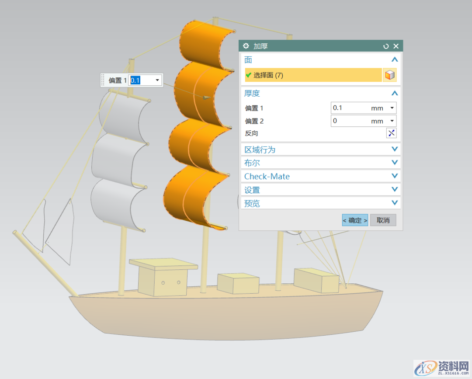The image size is (472, 379).
Task: Close the 加厚 dialog with the X
Action: coord(396,46)
